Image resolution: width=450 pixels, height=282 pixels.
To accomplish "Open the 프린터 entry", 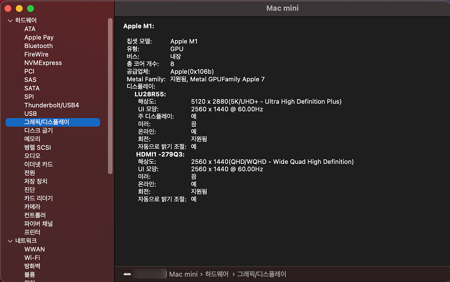I will tap(32, 232).
